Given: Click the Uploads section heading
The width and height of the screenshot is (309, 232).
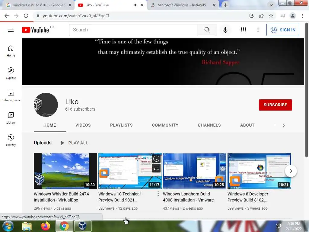Looking at the screenshot, I should [43, 143].
